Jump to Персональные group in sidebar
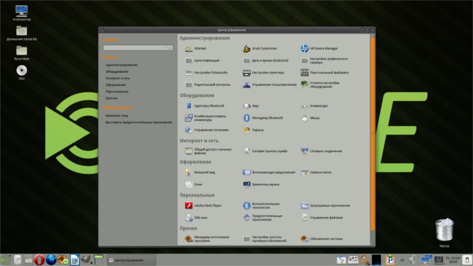The image size is (473, 266). (x=117, y=91)
